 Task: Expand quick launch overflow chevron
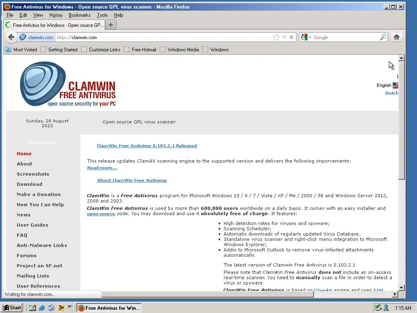coord(69,306)
